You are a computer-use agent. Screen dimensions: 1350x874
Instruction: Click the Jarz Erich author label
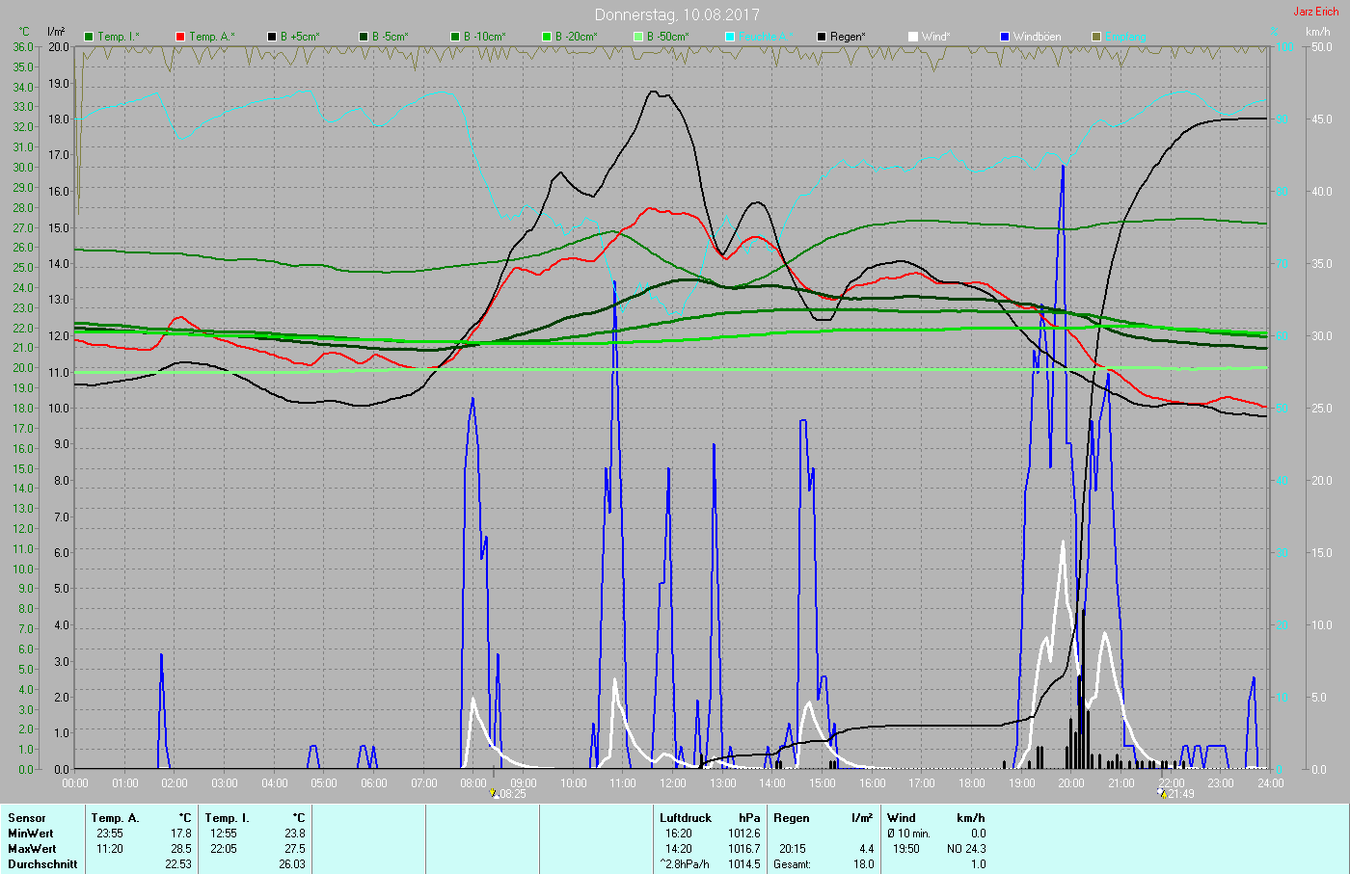[1316, 12]
